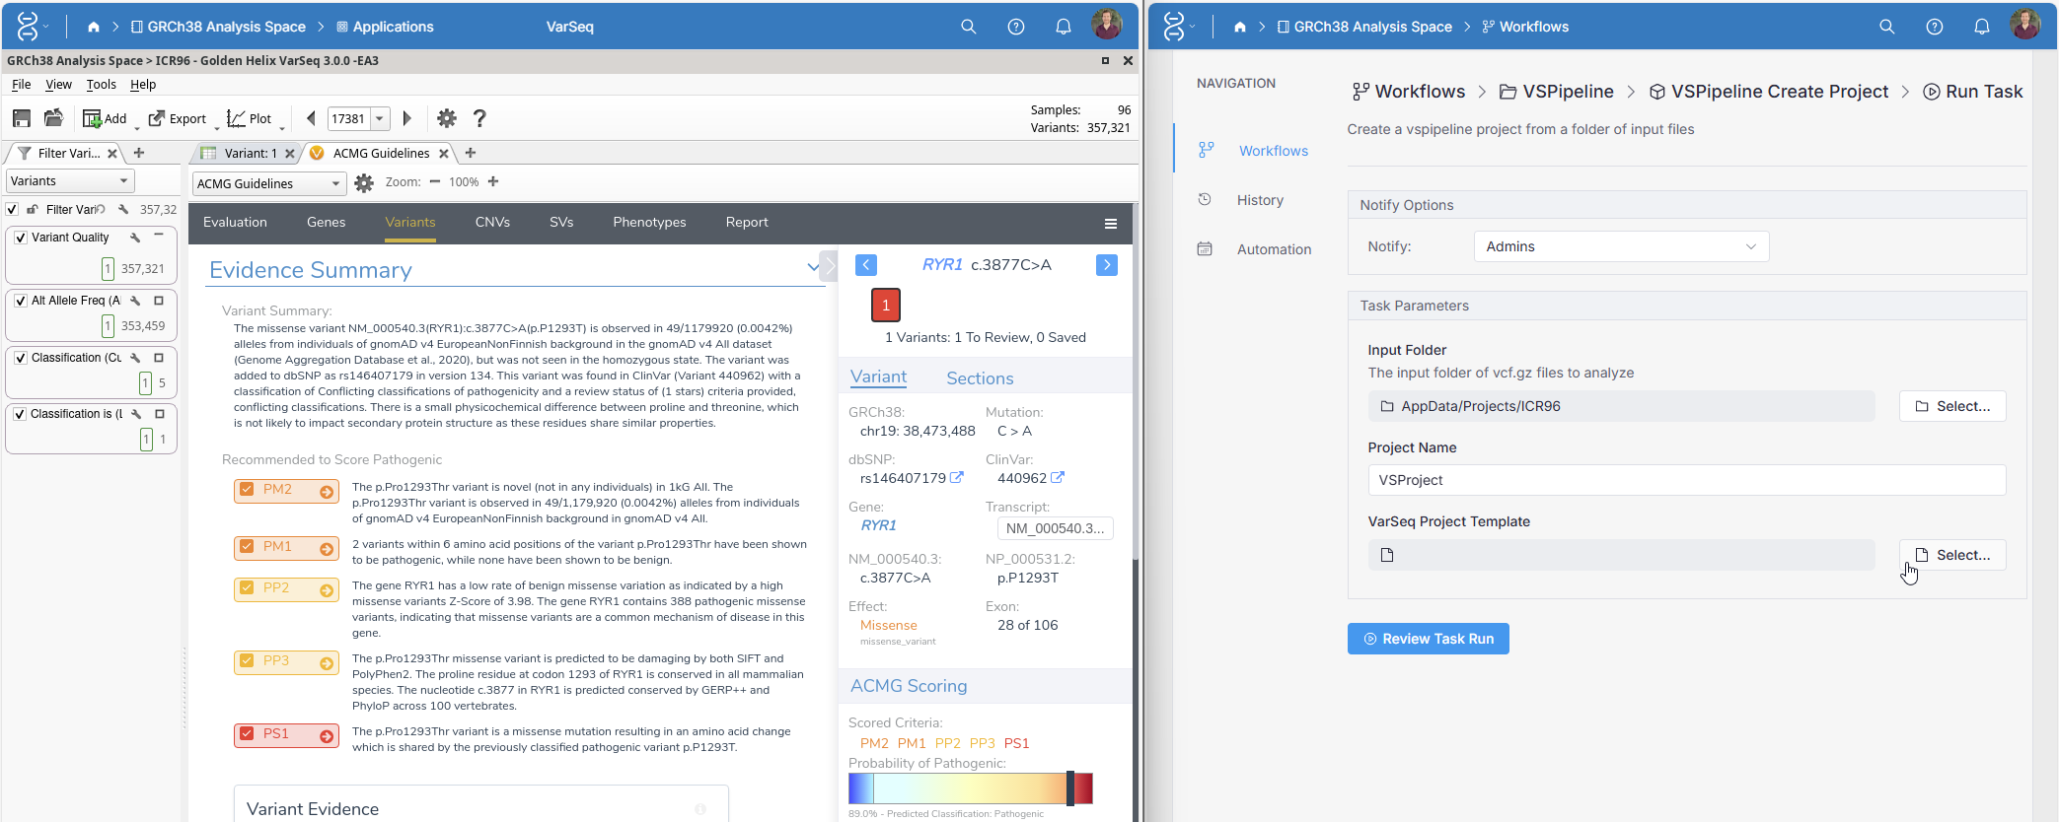The width and height of the screenshot is (2059, 822).
Task: Switch to the Evaluation tab
Action: (235, 223)
